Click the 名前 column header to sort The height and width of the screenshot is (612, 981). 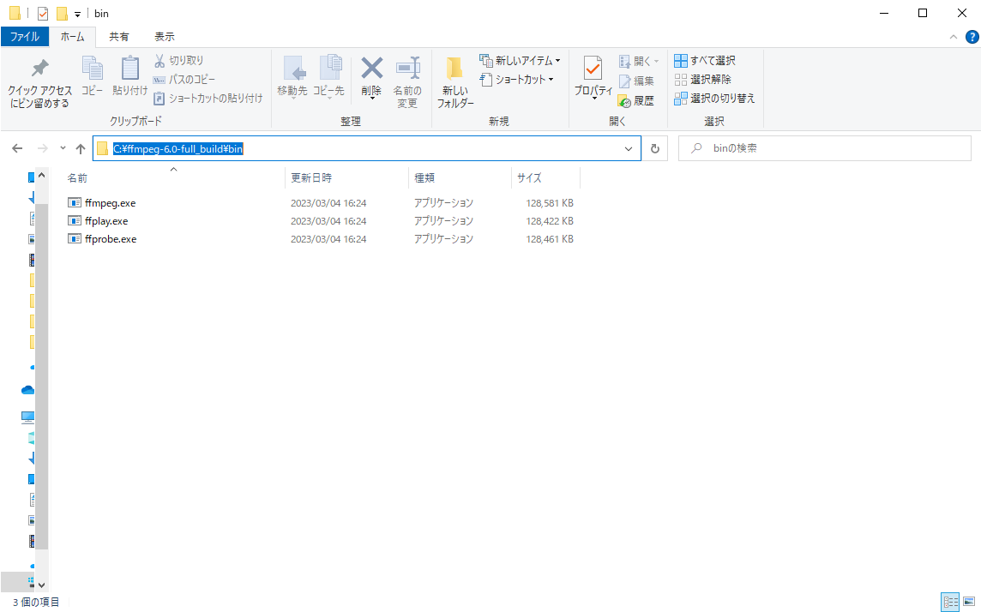[x=77, y=177]
